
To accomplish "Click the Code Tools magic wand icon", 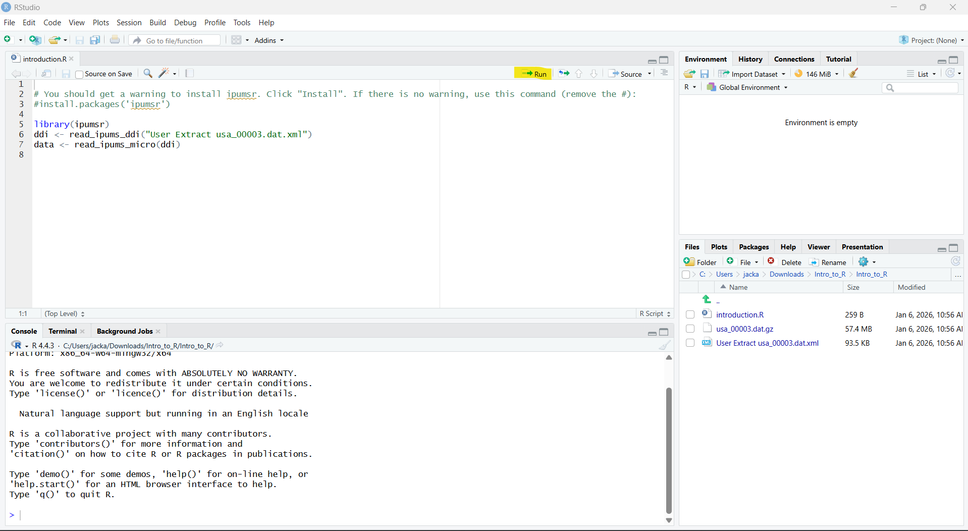I will [165, 73].
